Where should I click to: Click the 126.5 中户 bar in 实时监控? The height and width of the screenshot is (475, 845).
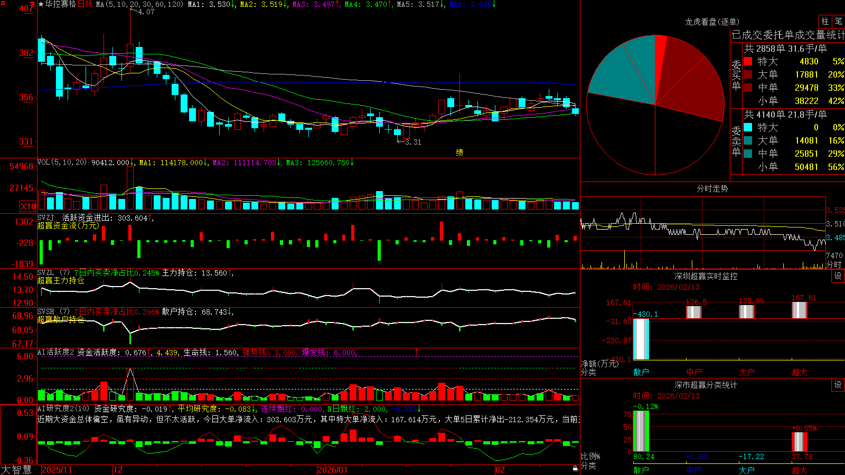(694, 312)
